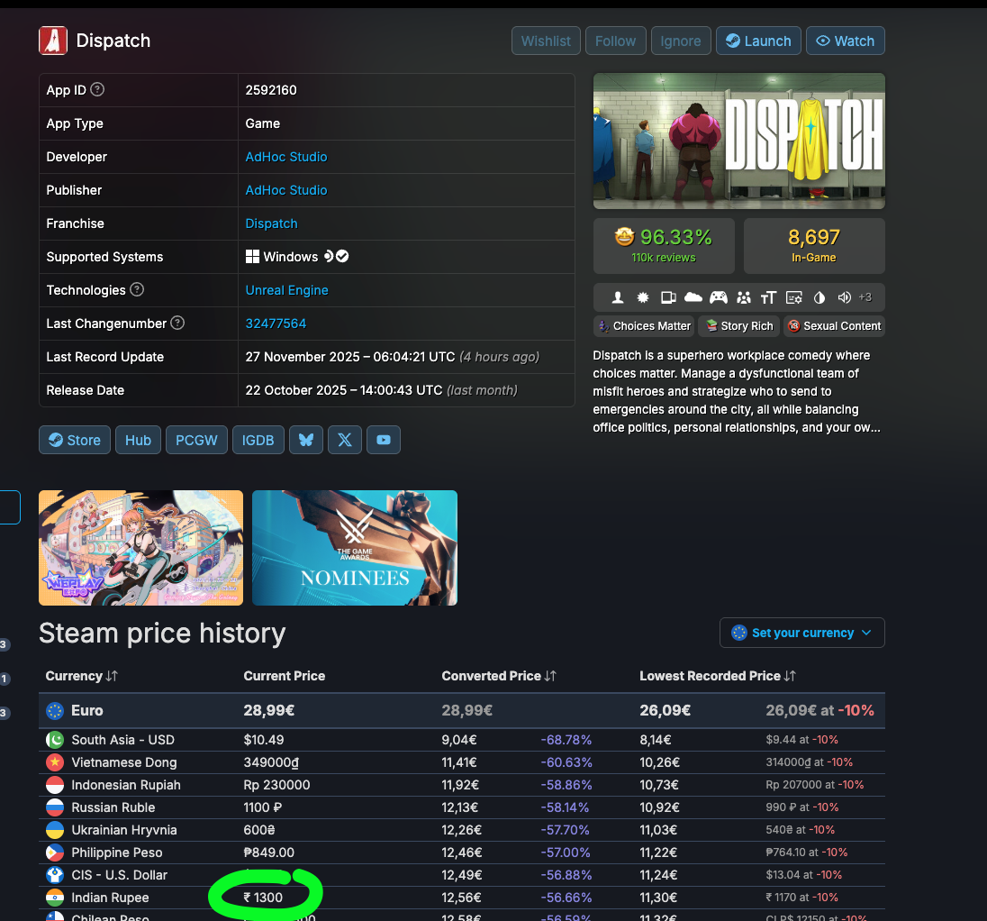Open the AdHoc Studio developer link
The image size is (987, 921).
[285, 157]
